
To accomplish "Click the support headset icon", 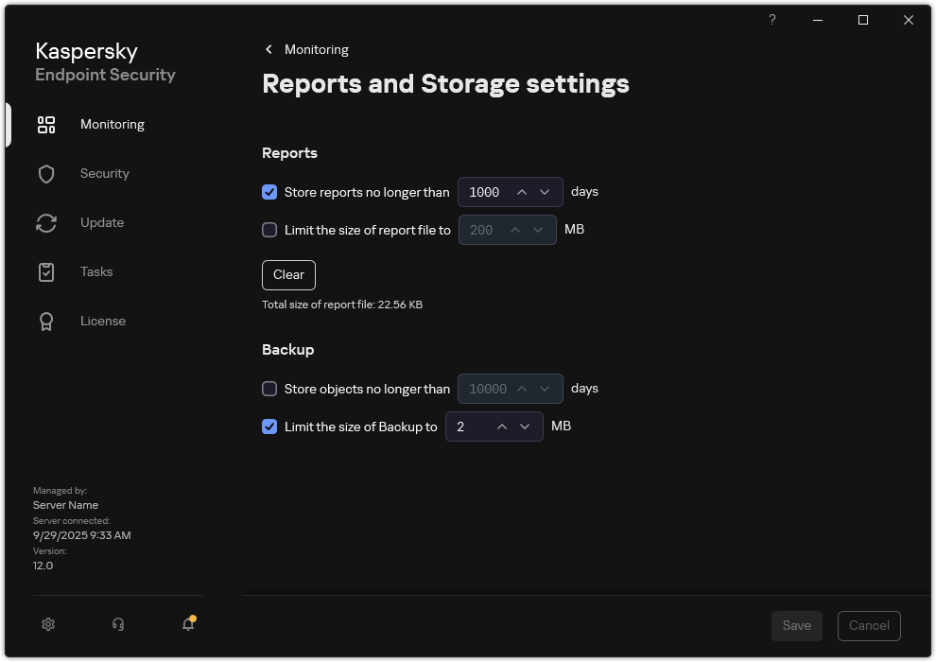I will point(117,624).
